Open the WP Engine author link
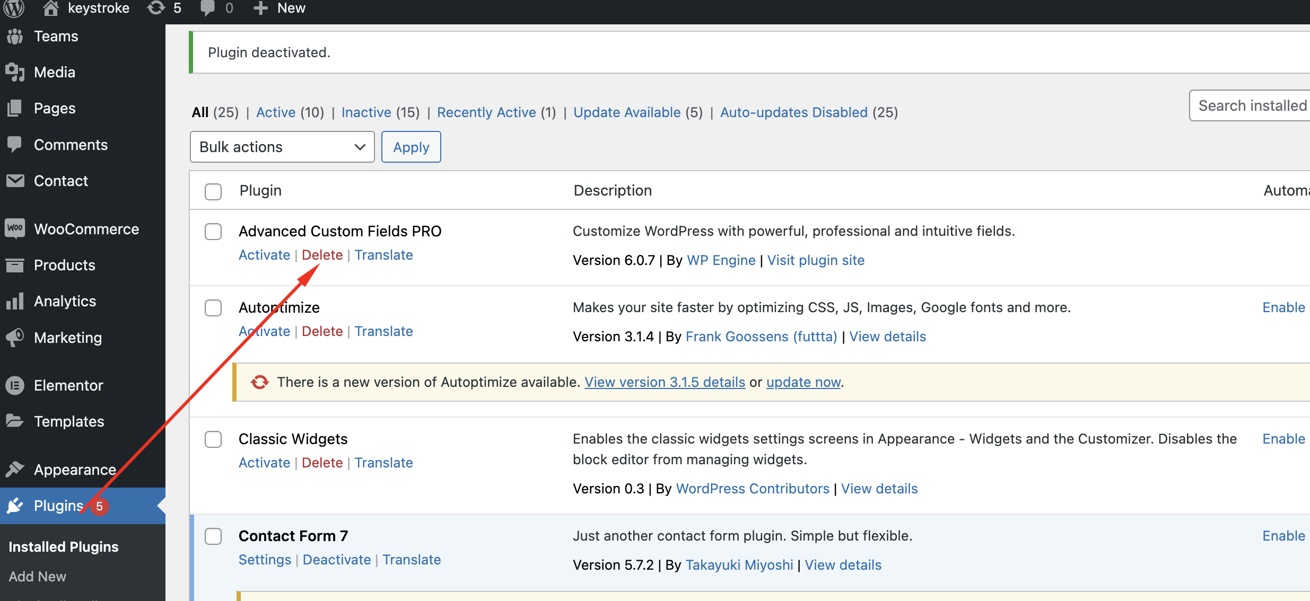 721,260
